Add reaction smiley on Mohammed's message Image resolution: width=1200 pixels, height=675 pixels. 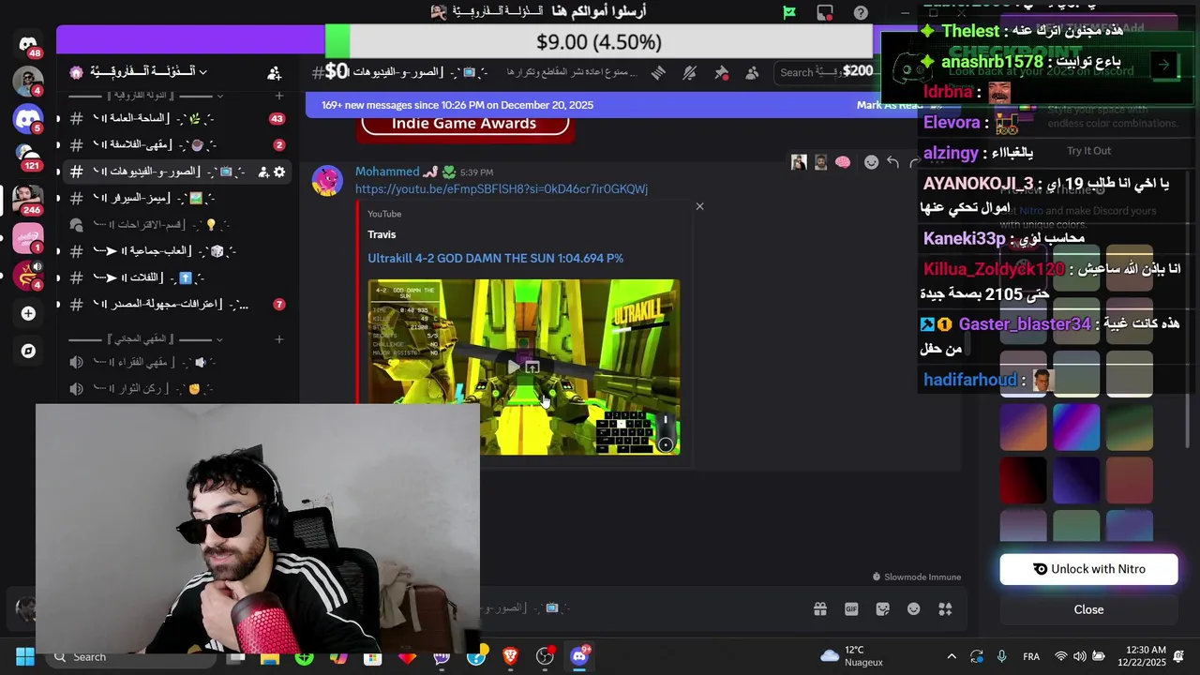click(x=871, y=162)
